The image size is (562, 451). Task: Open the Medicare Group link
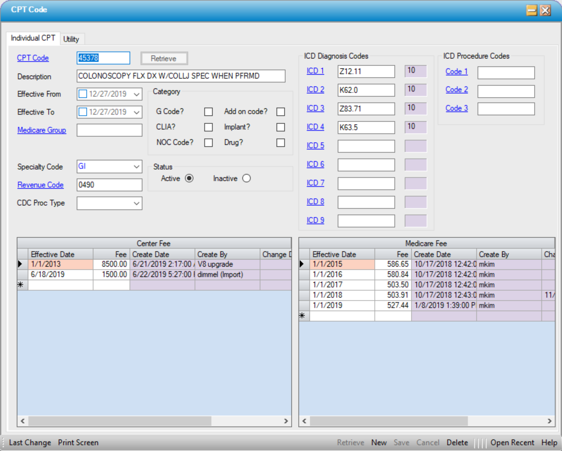pyautogui.click(x=42, y=130)
